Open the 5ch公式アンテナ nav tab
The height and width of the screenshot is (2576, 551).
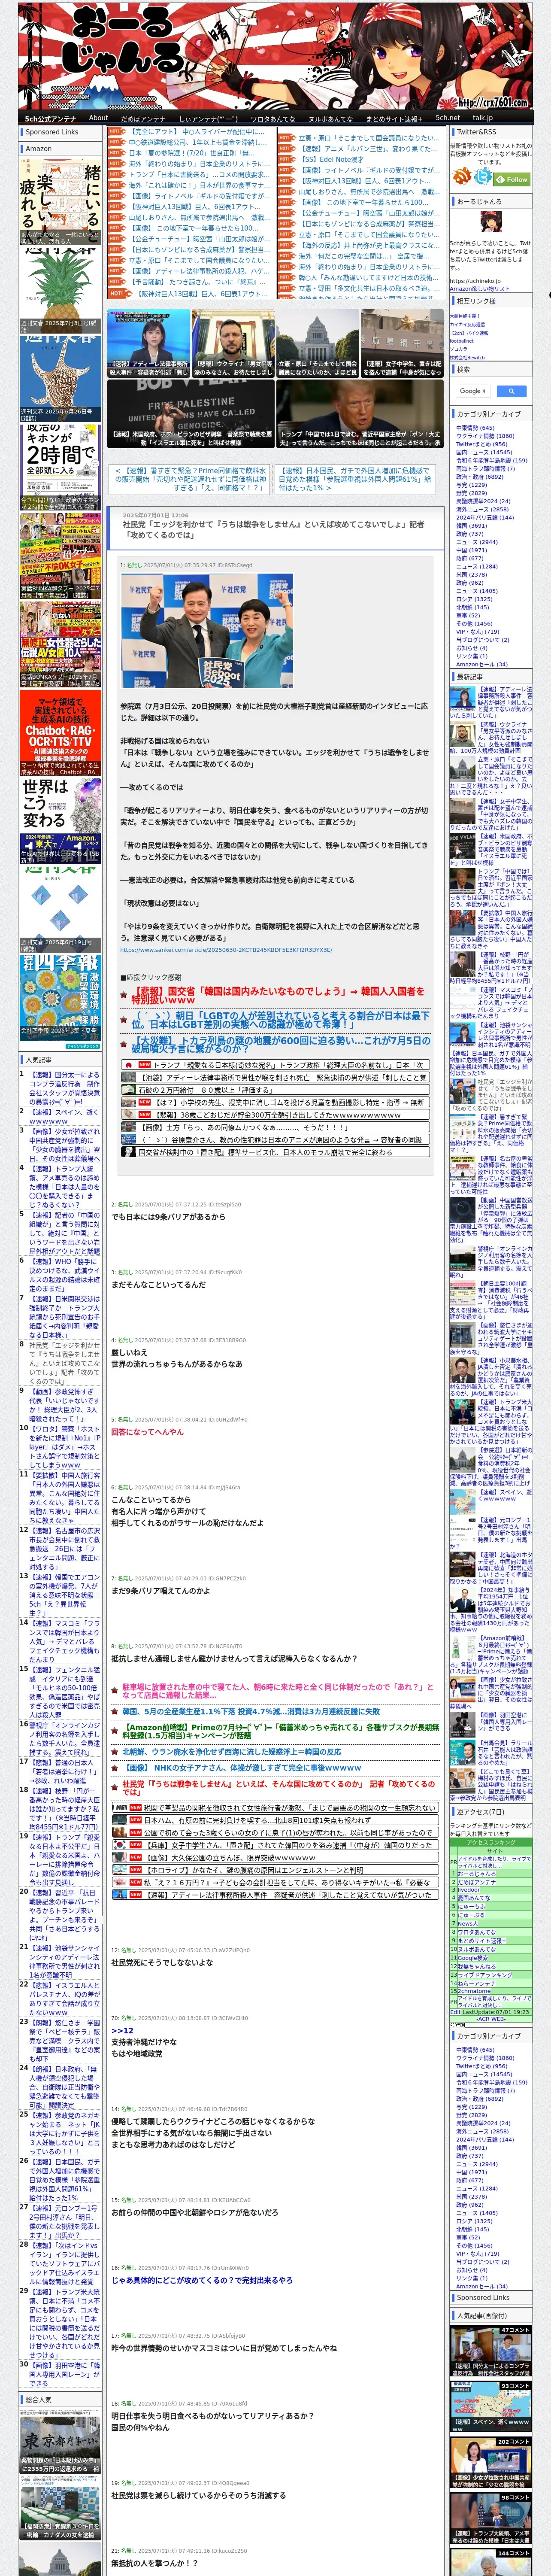coord(50,118)
